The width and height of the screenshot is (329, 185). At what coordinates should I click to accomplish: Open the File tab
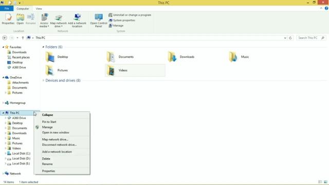pyautogui.click(x=7, y=9)
